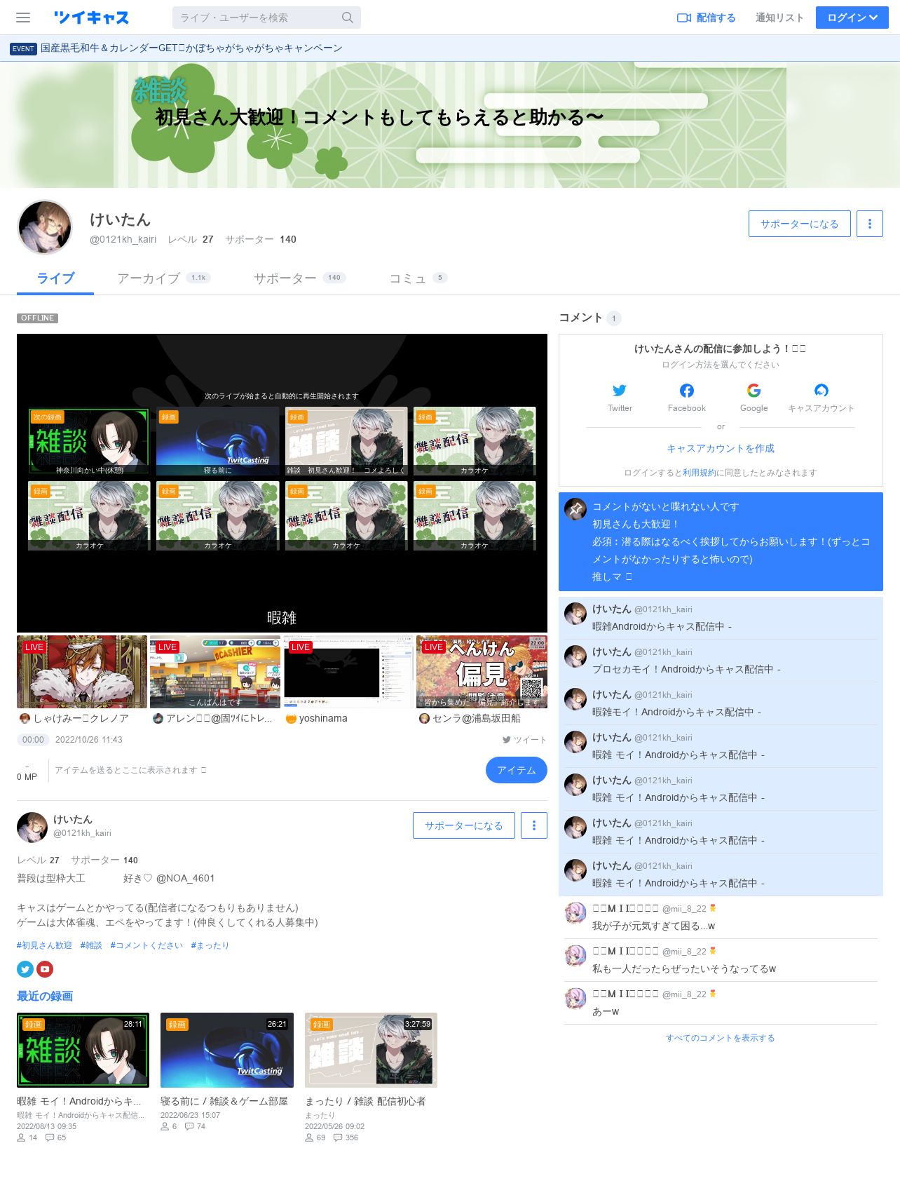900x1202 pixels.
Task: Open the 寝る前に recording thumbnail in player
Action: tap(217, 441)
